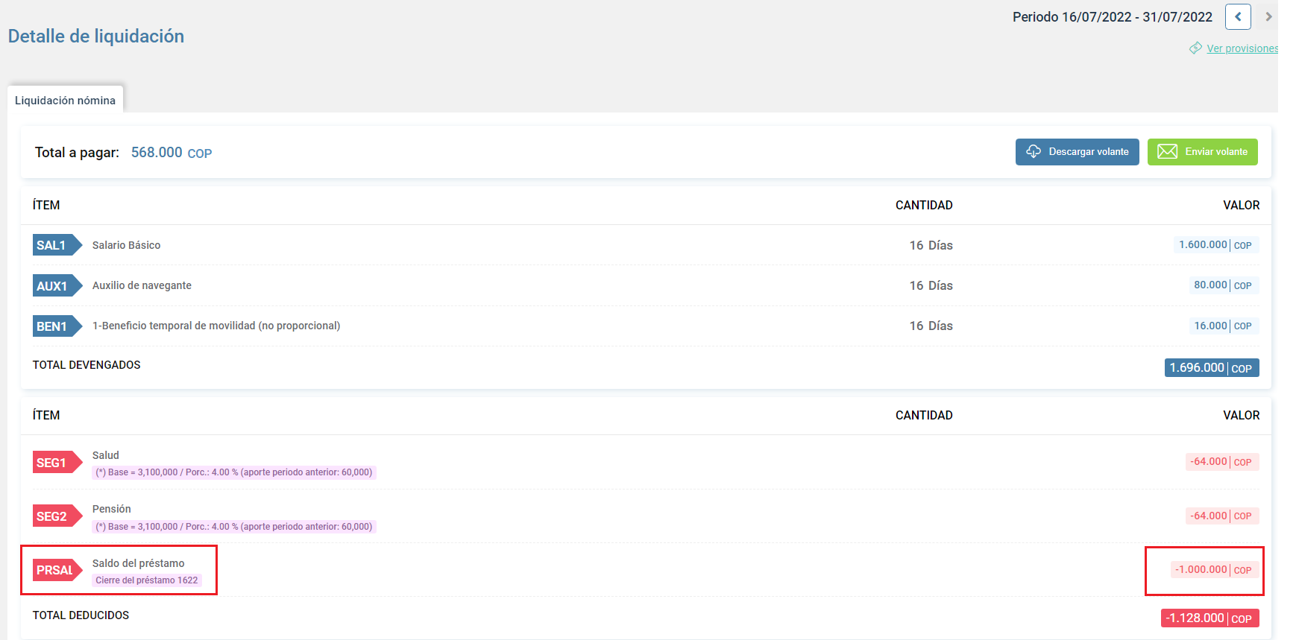
Task: Click the Beneficio temporal de movilidad item
Action: pyautogui.click(x=216, y=326)
